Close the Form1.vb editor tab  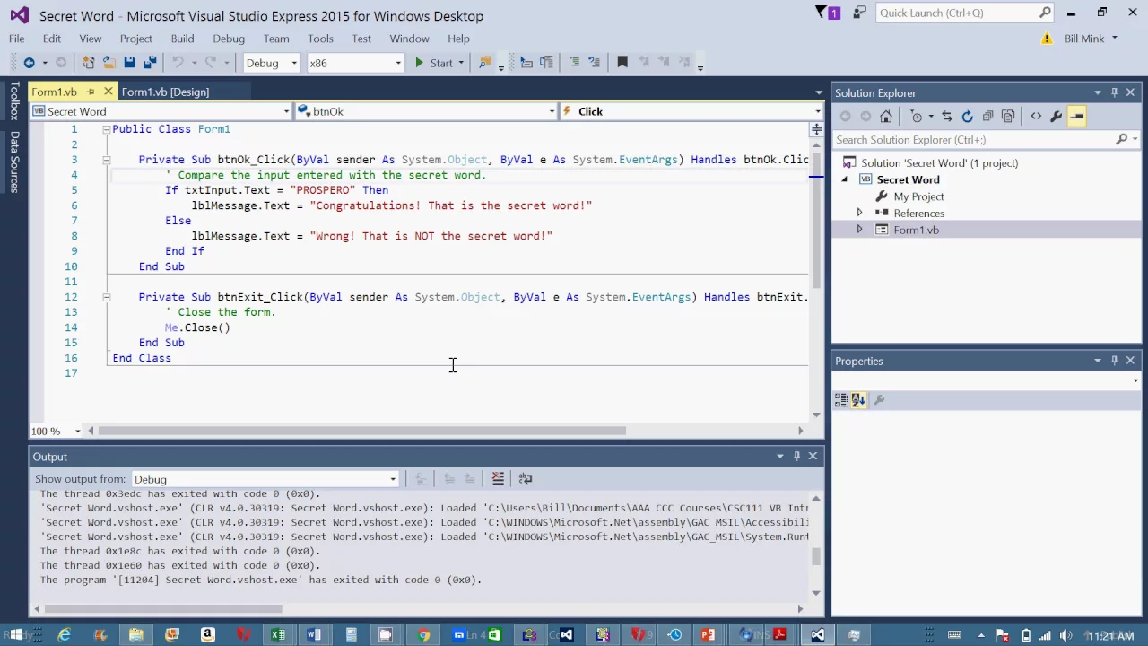click(x=108, y=92)
